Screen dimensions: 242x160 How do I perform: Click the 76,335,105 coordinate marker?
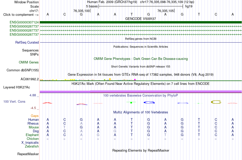(166, 11)
